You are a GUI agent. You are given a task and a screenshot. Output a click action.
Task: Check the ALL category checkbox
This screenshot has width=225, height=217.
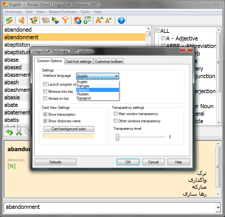click(157, 31)
